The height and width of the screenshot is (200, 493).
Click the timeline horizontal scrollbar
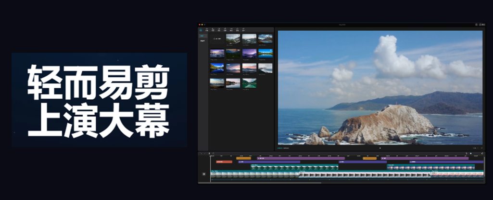pos(260,183)
